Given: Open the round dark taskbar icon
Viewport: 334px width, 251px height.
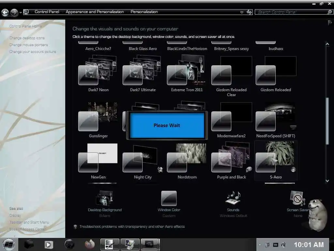Looking at the screenshot, I should click(x=69, y=244).
